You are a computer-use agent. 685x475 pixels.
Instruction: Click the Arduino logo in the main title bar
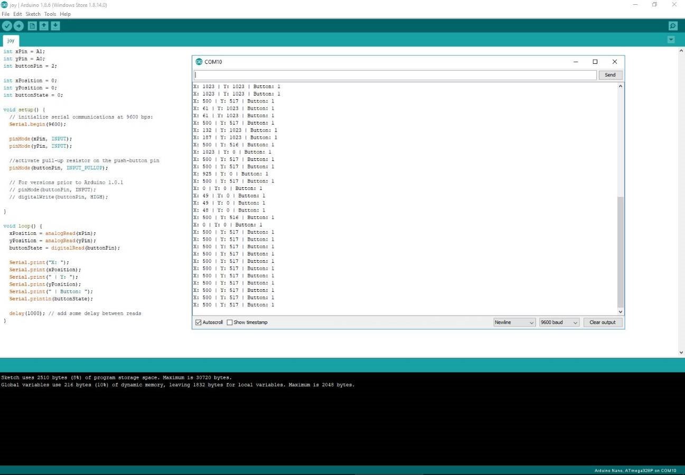[4, 5]
